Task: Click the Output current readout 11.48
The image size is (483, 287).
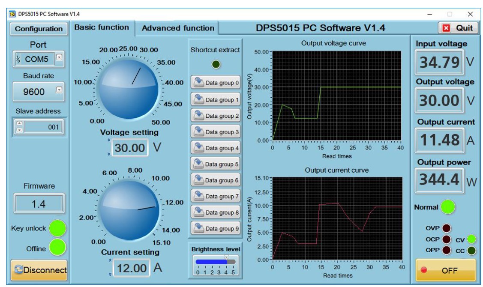Action: click(440, 140)
